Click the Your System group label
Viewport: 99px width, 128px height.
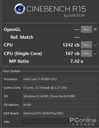[x=12, y=71]
